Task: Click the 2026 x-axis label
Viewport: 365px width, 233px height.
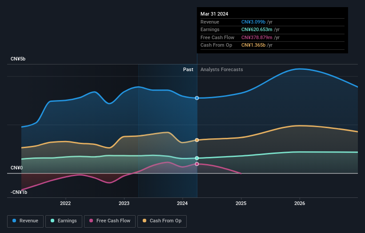Action: coord(300,203)
